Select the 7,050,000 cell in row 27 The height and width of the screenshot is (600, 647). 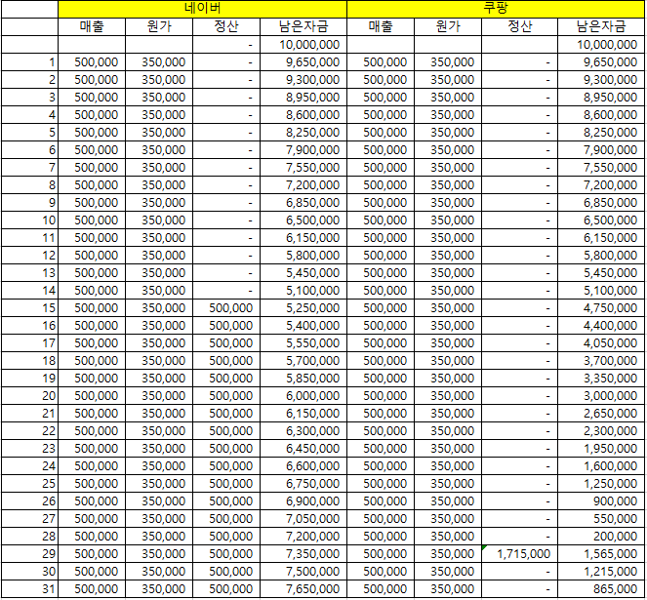coord(303,519)
